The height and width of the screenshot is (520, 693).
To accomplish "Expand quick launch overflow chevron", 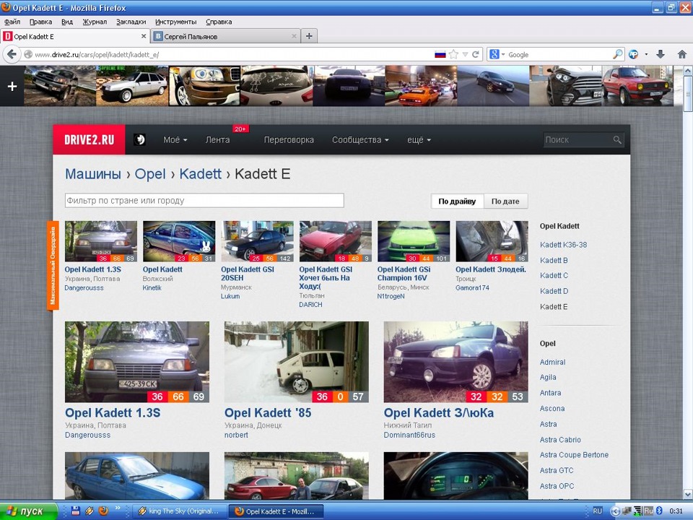I will point(118,508).
